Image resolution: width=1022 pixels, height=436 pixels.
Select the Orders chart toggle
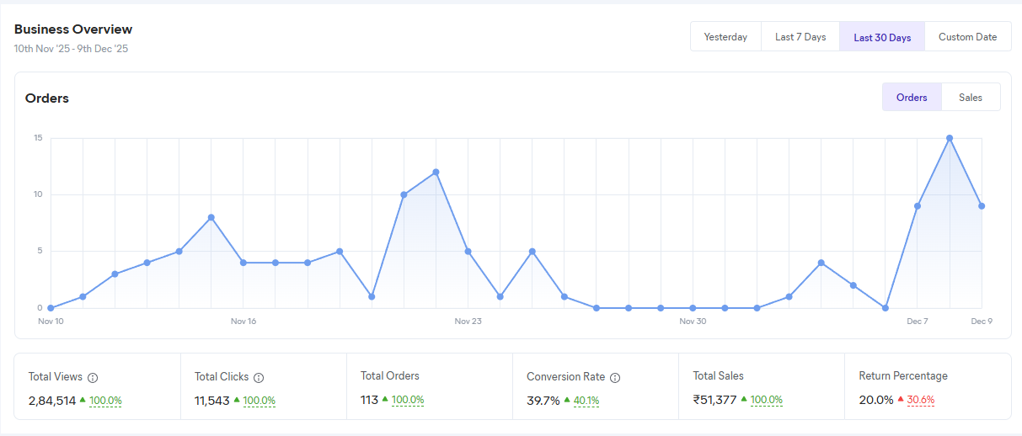tap(912, 98)
